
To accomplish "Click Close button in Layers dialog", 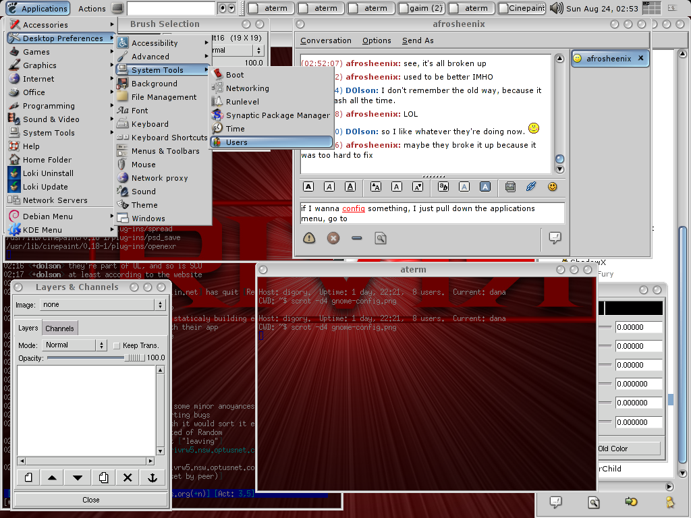I will 91,500.
